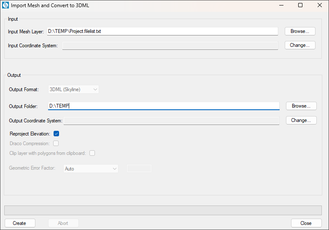
Task: Focus the Output Folder text field
Action: coord(164,106)
